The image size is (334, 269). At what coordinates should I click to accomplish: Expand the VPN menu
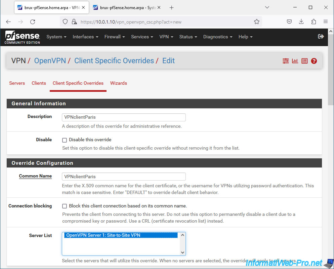166,37
